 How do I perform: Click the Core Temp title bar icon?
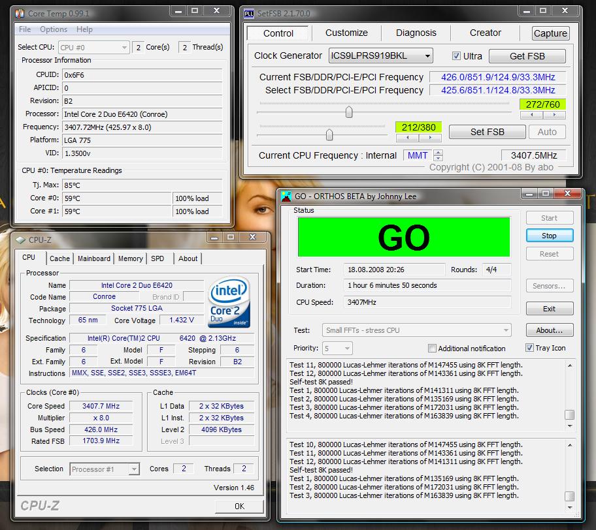pos(20,14)
